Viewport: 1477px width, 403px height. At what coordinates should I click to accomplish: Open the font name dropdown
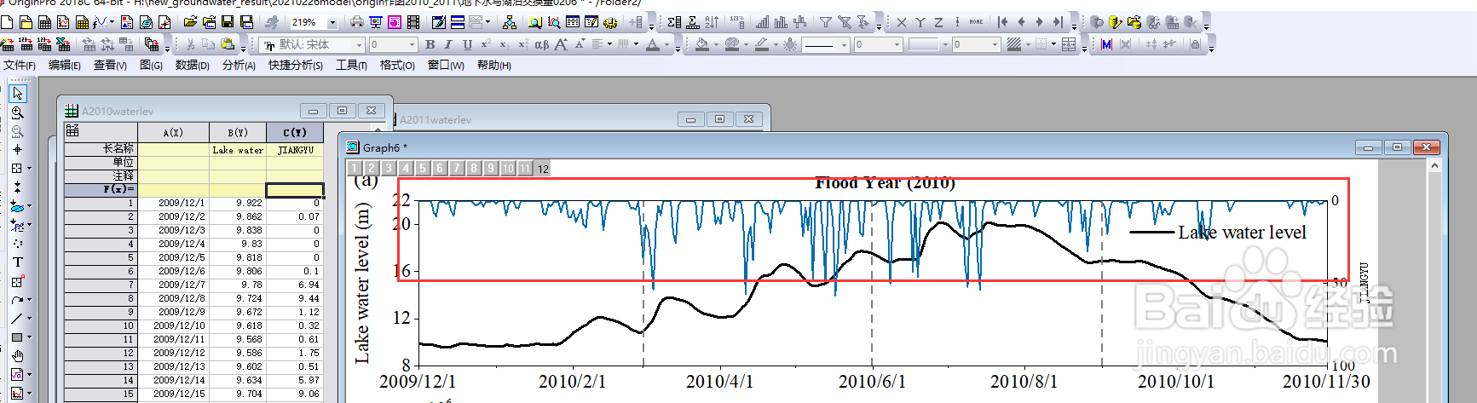tap(359, 44)
